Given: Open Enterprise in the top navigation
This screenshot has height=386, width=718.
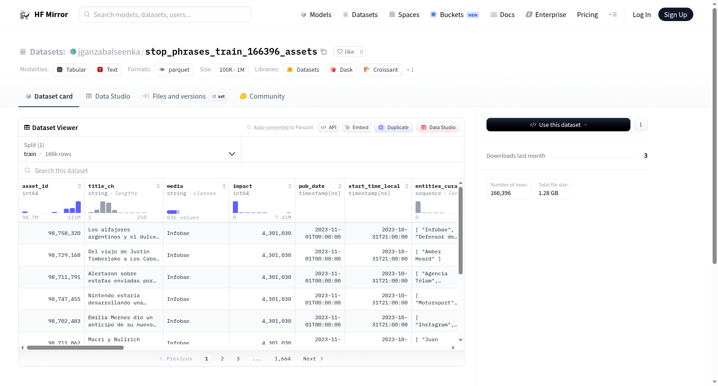Looking at the screenshot, I should 546,14.
